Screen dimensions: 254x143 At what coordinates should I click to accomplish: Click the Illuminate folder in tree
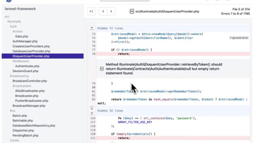pyautogui.click(x=14, y=21)
